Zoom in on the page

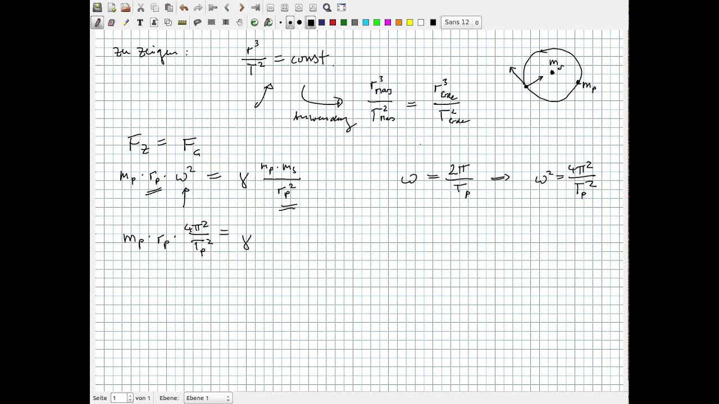pyautogui.click(x=298, y=7)
